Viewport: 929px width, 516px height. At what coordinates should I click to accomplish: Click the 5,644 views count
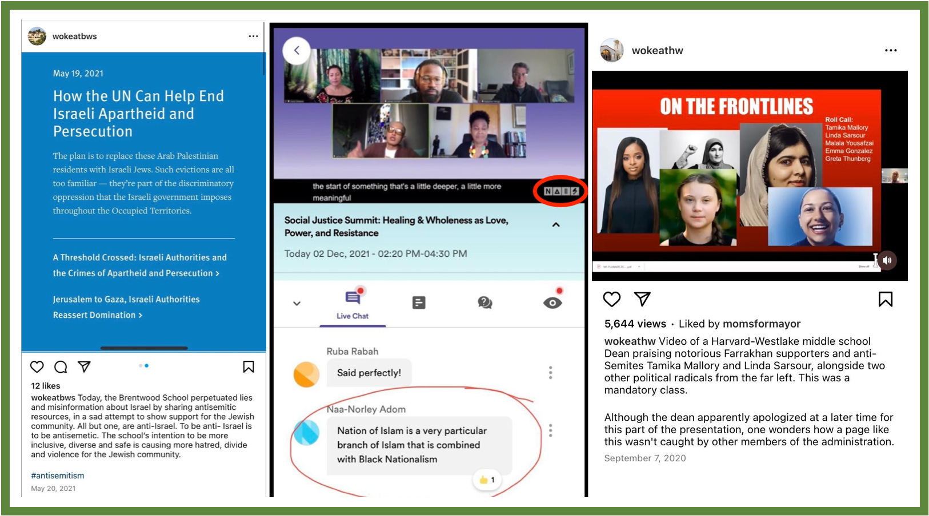pos(635,324)
